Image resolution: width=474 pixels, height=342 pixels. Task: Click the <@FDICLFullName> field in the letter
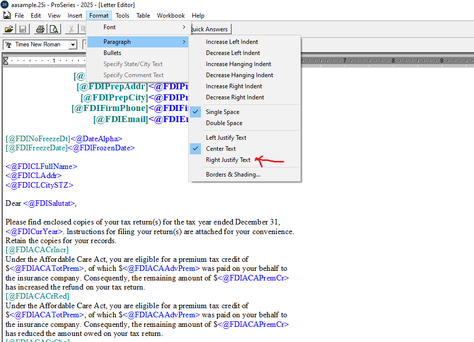41,166
